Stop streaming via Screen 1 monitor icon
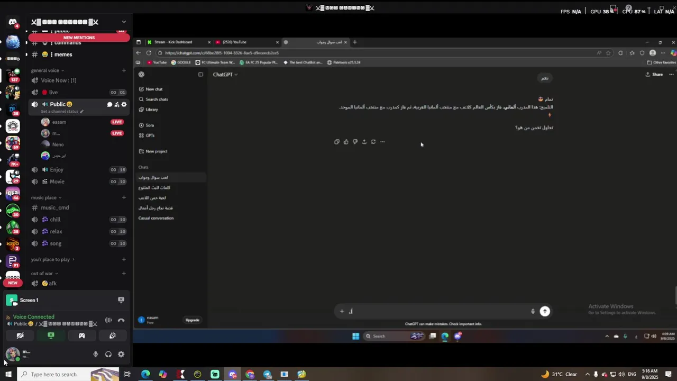Image resolution: width=677 pixels, height=381 pixels. pyautogui.click(x=121, y=300)
